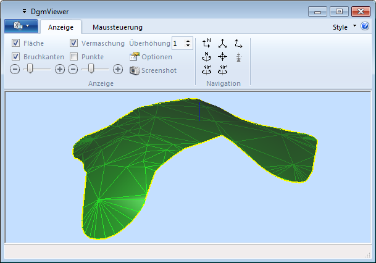
Task: Click the blue help question mark icon
Action: (x=364, y=27)
